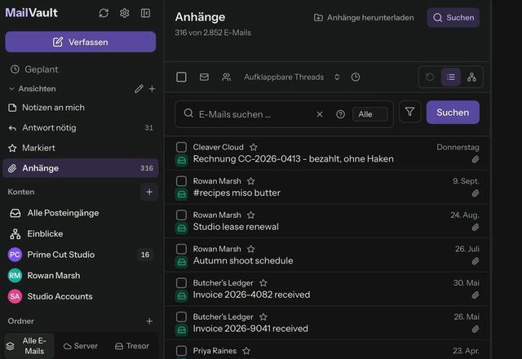
Task: Click the people contacts filter icon
Action: 227,77
